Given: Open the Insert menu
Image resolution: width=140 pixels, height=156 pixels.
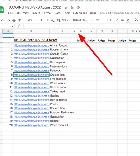Looking at the screenshot, I should coord(36,13).
